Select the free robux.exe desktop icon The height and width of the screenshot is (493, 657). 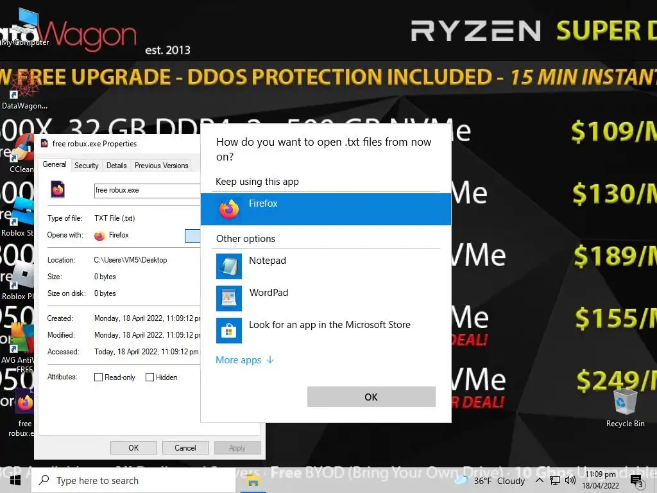point(24,413)
